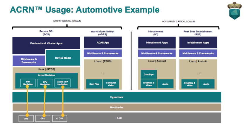Select Infotainment Apps under the IVI heading
Image resolution: width=246 pixels, height=127 pixels.
pyautogui.click(x=157, y=43)
